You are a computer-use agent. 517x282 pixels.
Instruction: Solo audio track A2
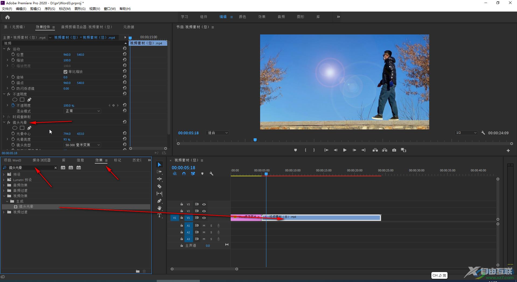[211, 232]
